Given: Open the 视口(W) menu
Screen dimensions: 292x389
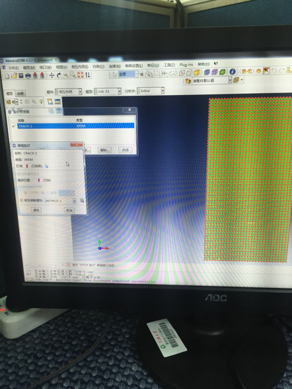Looking at the screenshot, I should 45,67.
